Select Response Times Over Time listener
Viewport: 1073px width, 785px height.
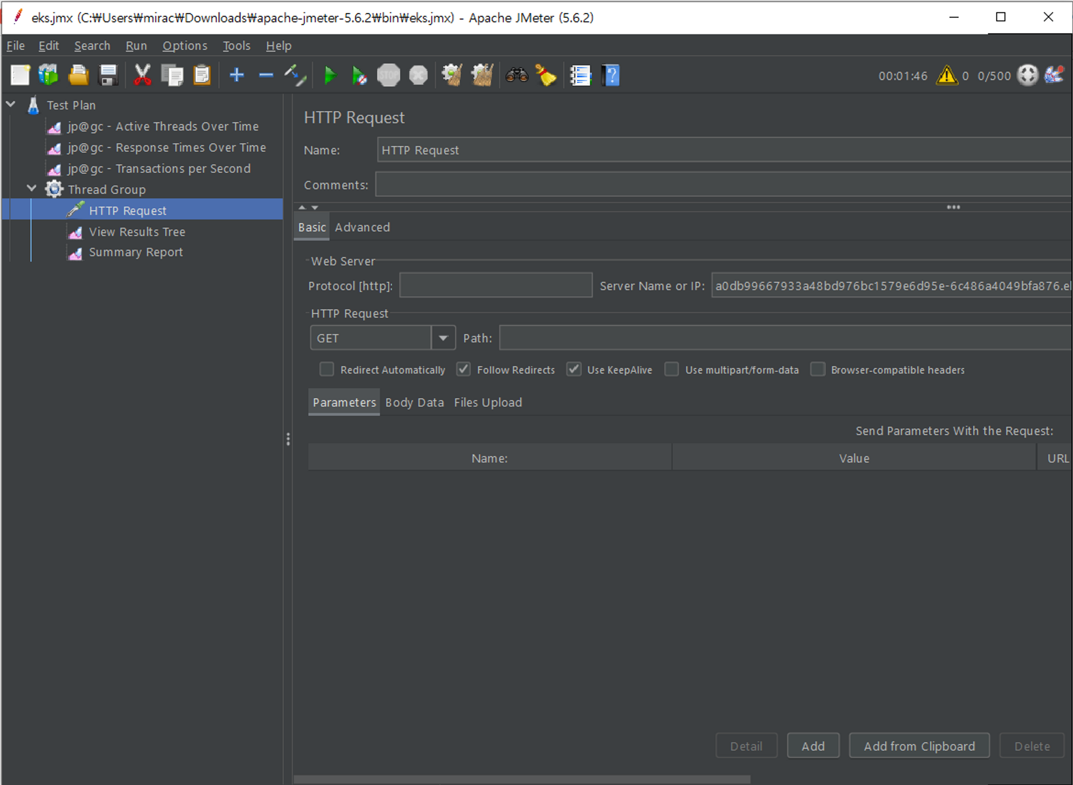(x=167, y=147)
